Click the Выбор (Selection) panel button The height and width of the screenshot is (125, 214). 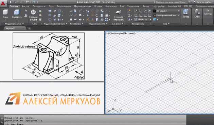186,14
